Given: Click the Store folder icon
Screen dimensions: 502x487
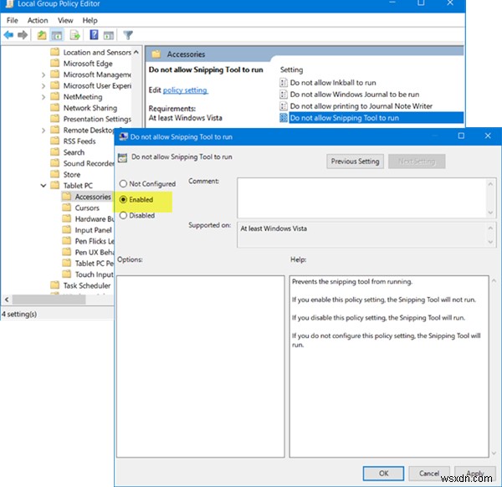Looking at the screenshot, I should coord(55,174).
